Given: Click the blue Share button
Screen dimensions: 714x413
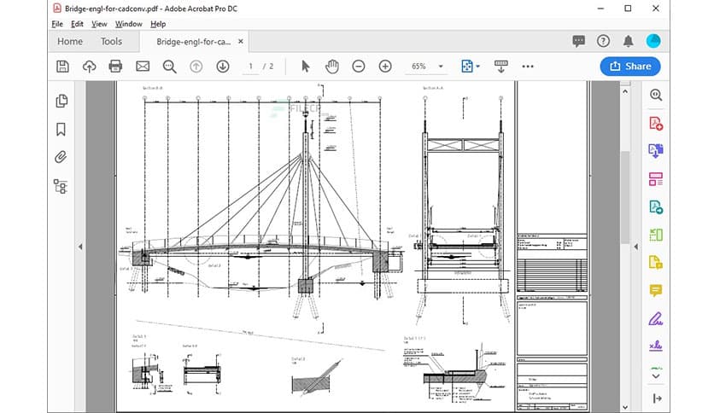Looking at the screenshot, I should pyautogui.click(x=630, y=67).
